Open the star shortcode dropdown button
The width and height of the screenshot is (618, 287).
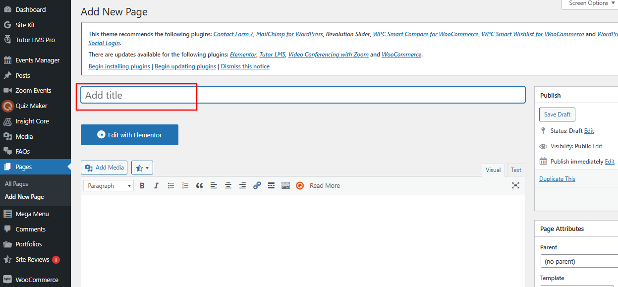tap(142, 168)
